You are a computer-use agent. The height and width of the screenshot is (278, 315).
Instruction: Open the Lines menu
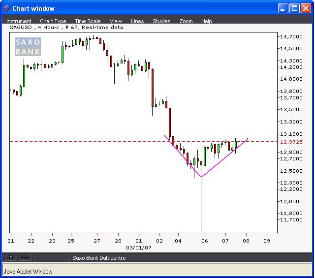tap(137, 21)
